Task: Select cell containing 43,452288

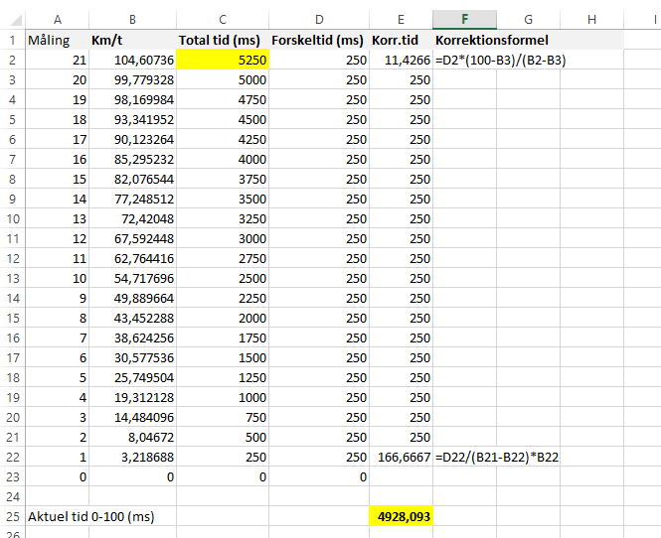Action: coord(132,318)
